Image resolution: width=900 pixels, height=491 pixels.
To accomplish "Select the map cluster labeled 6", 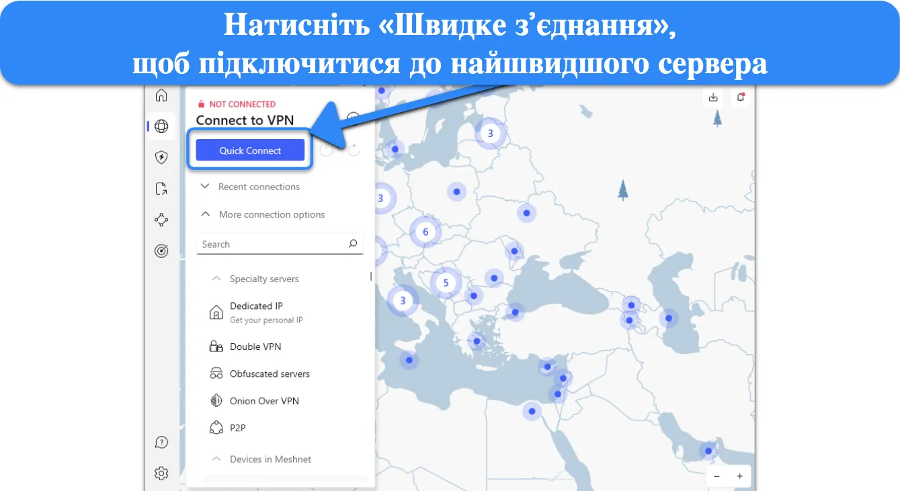I will [425, 232].
